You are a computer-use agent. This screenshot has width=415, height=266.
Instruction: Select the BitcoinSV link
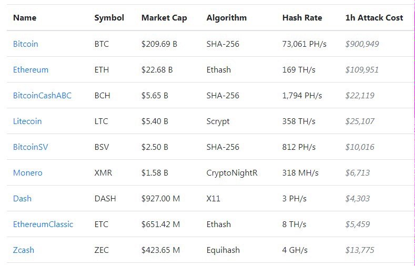coord(31,147)
